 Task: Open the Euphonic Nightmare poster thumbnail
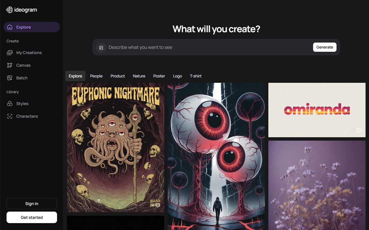coord(116,147)
